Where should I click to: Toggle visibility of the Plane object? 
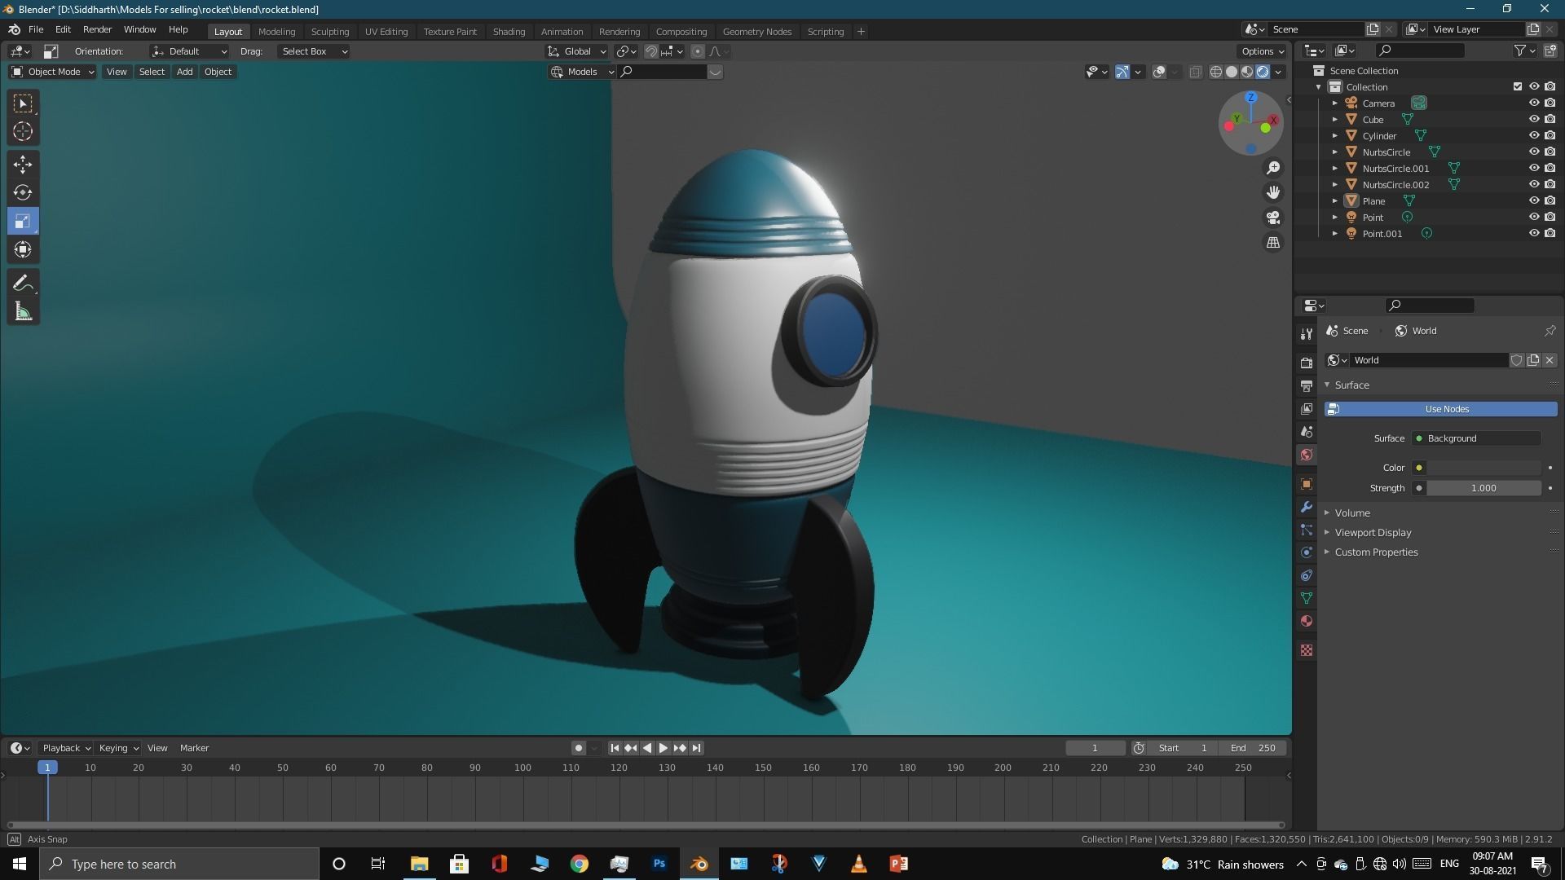[x=1533, y=200]
